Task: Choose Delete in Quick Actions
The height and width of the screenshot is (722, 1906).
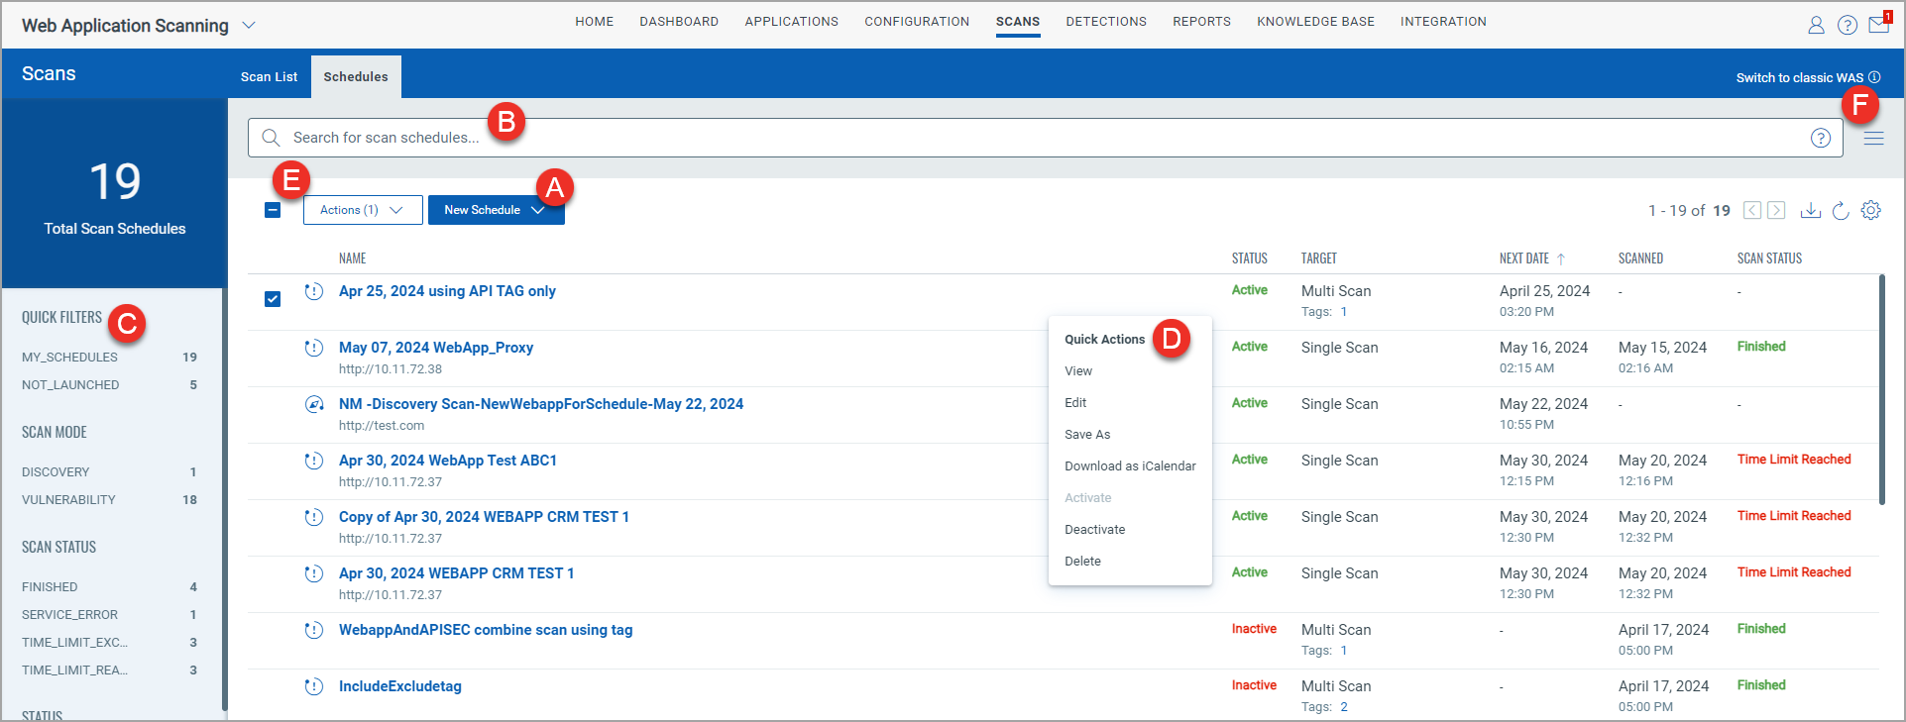Action: [x=1082, y=562]
